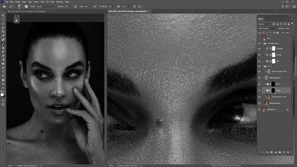
Task: Collapse the BW Help Layer group
Action: pos(263,44)
